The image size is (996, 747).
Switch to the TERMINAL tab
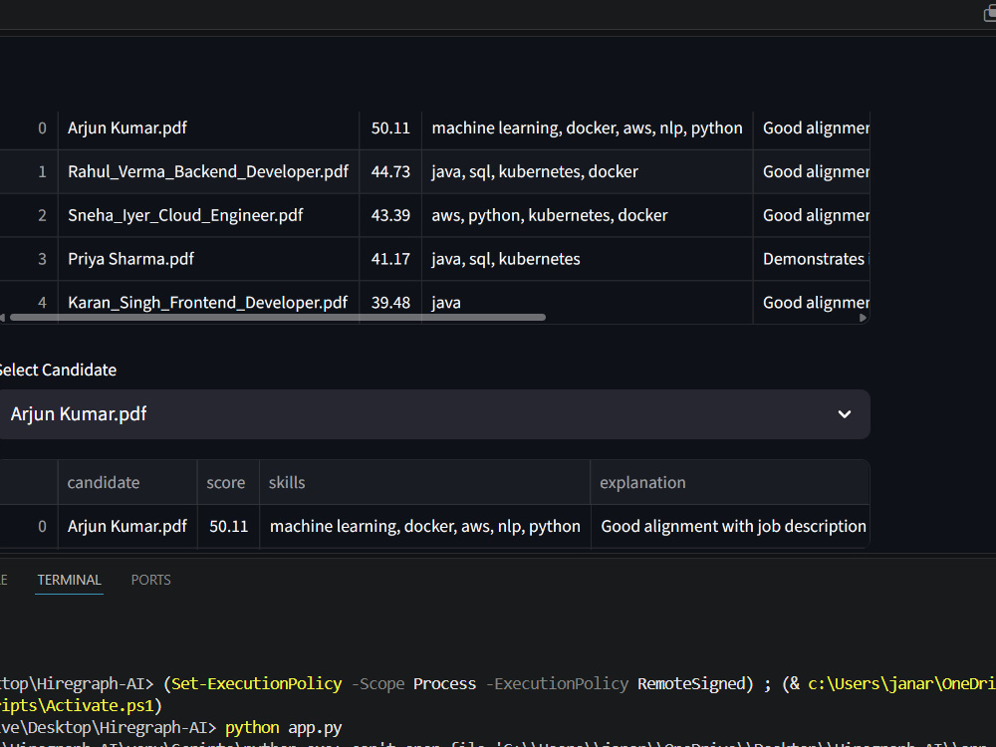tap(70, 580)
